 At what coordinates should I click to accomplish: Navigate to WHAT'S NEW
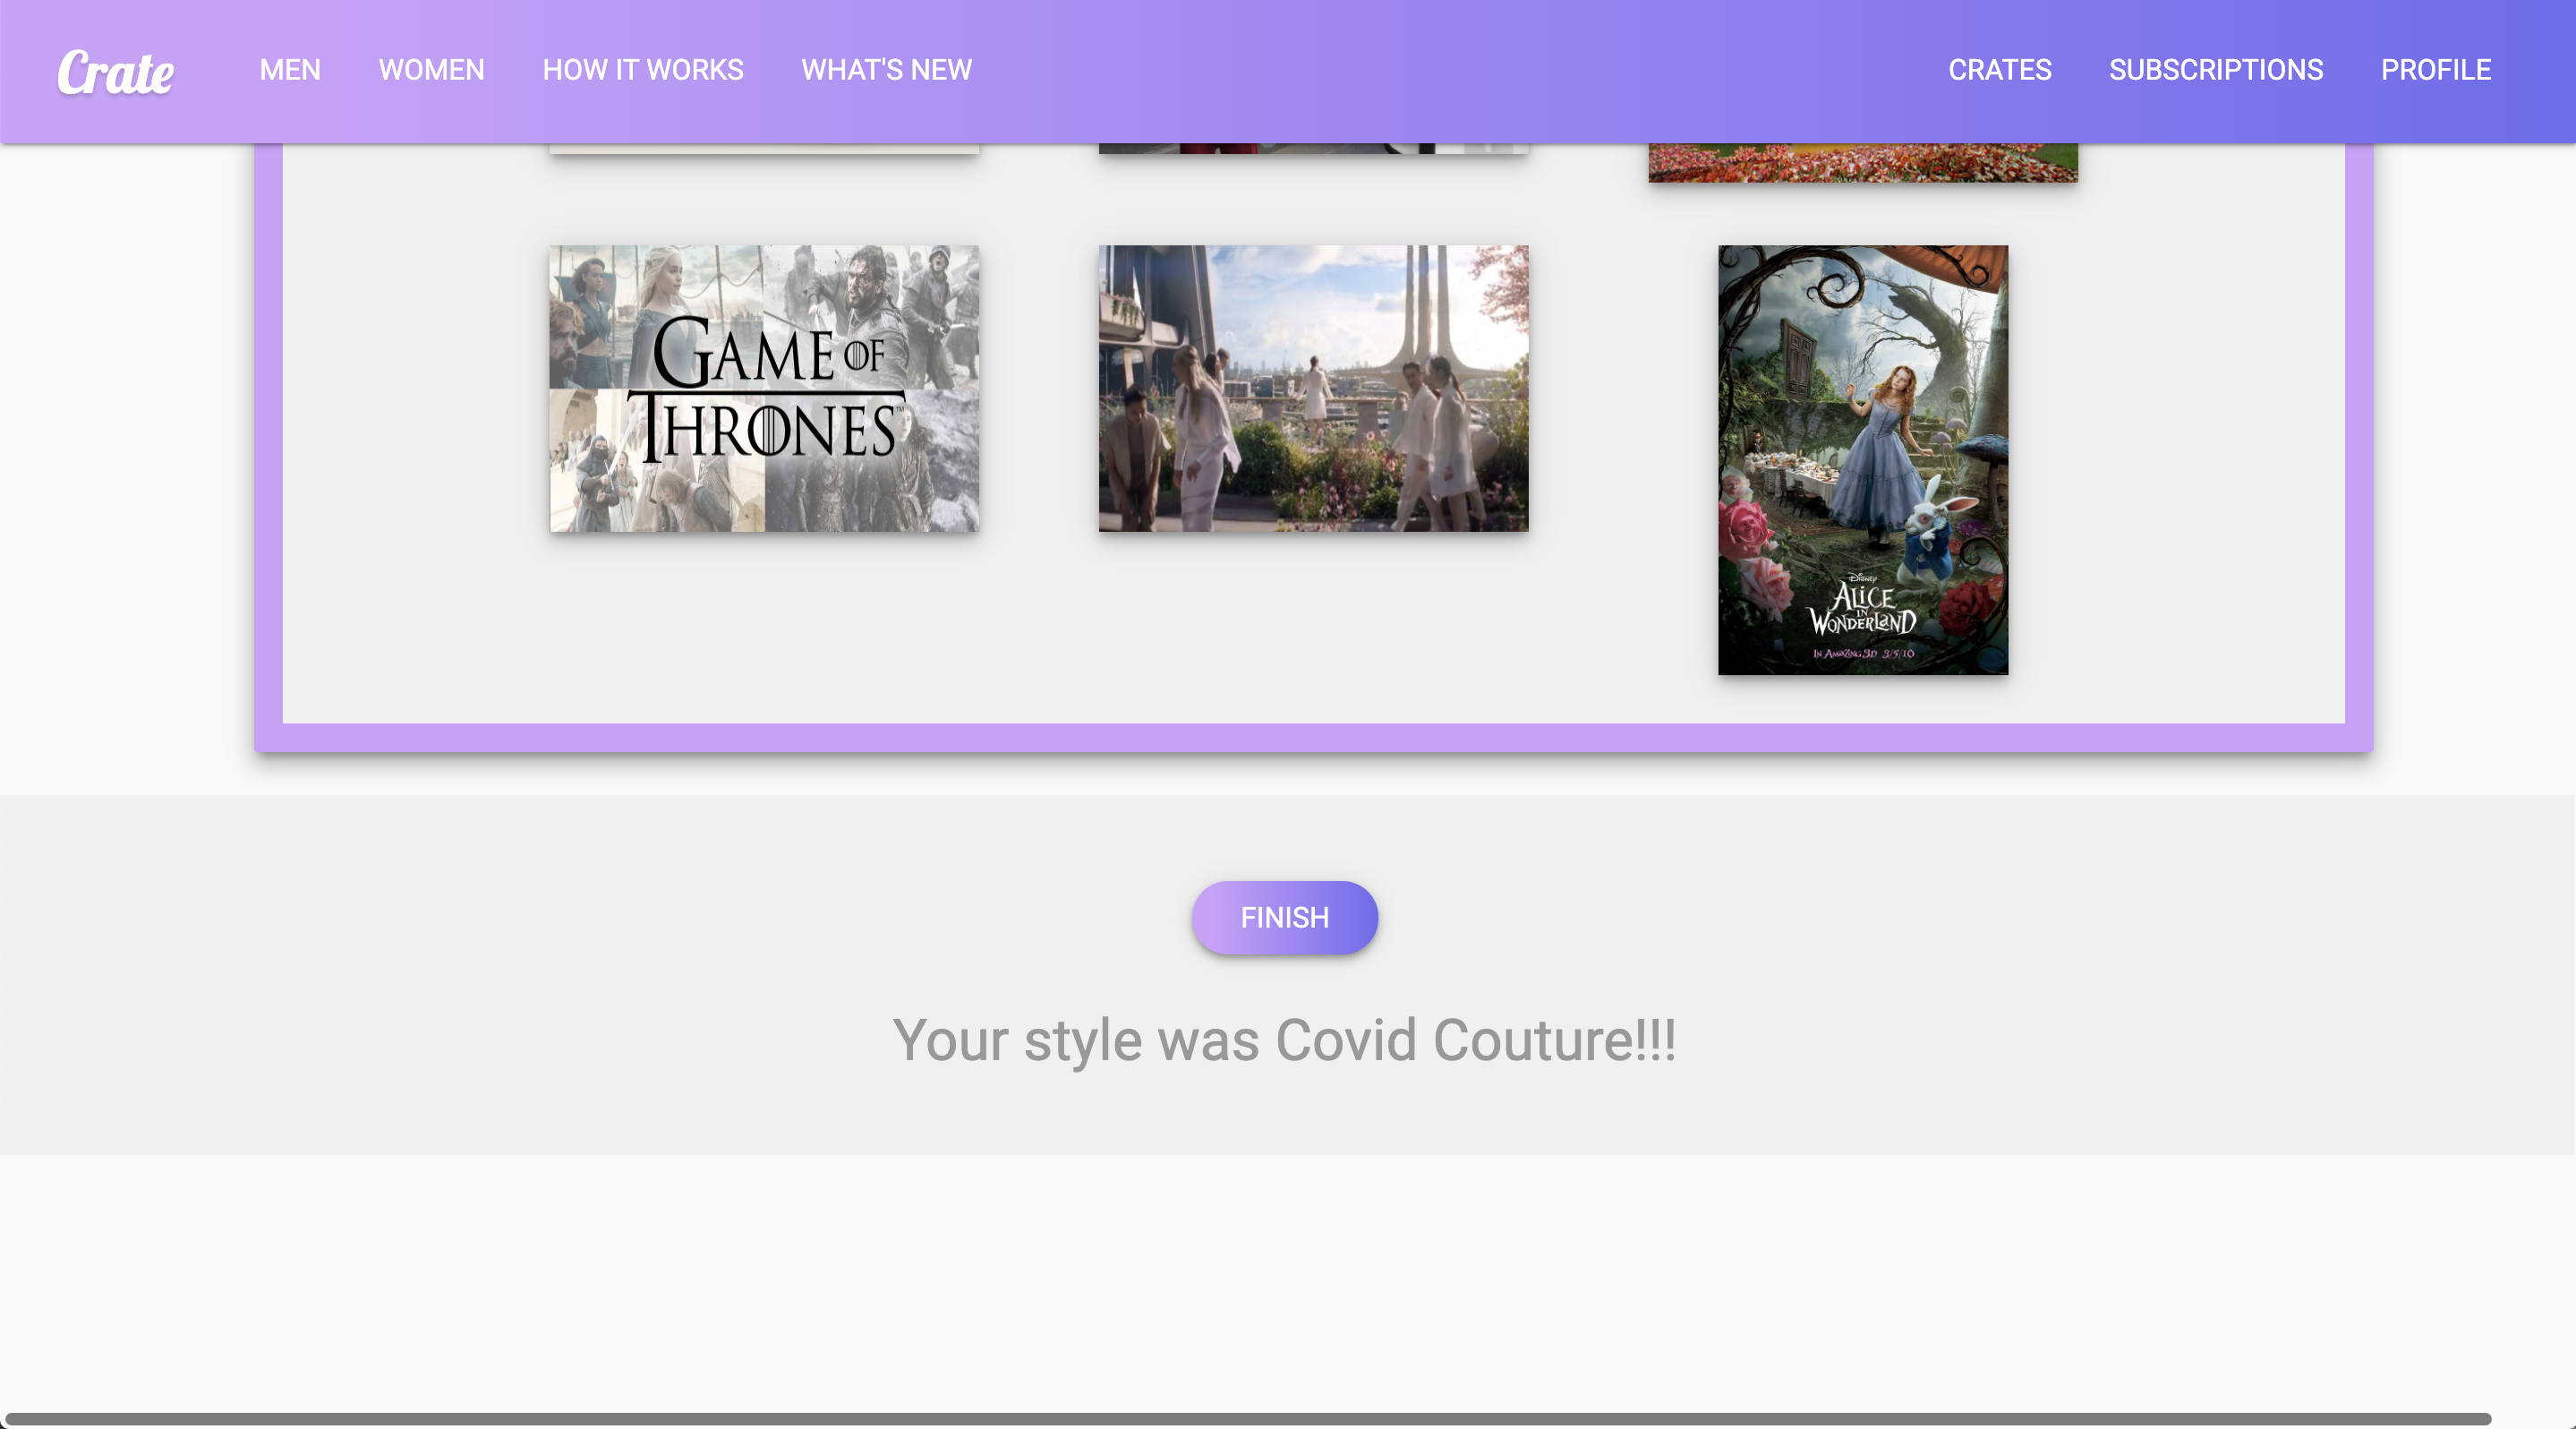[886, 70]
